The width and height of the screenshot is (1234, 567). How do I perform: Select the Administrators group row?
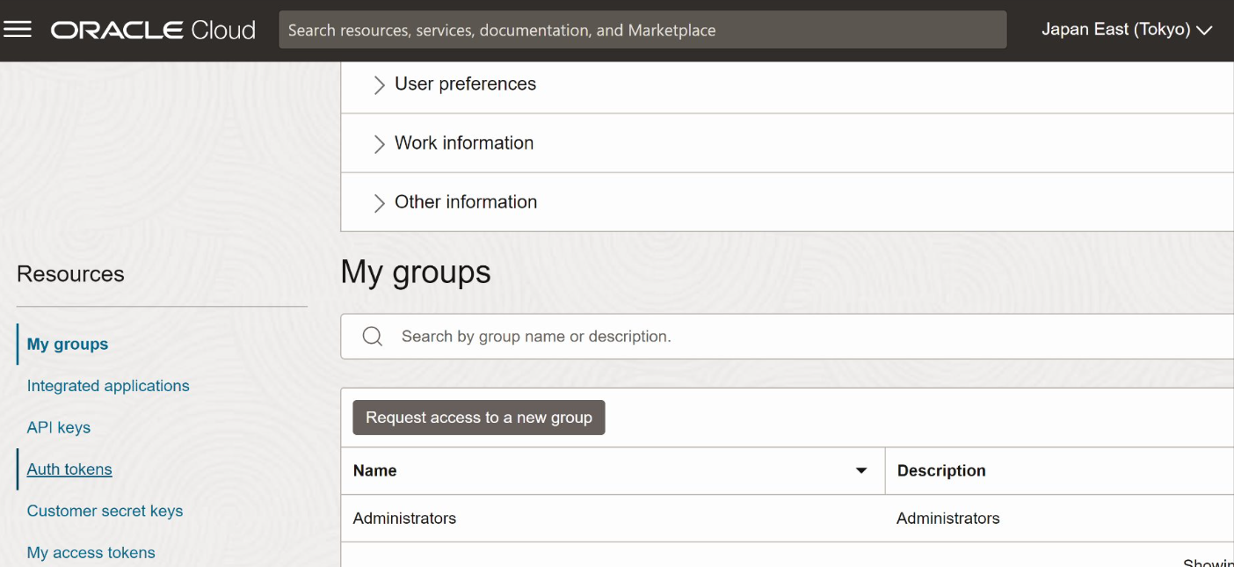coord(405,519)
